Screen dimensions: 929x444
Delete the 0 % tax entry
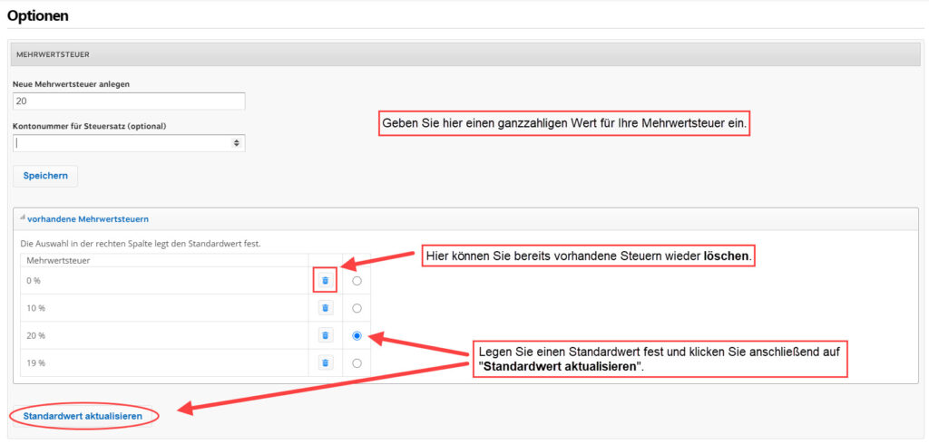pos(325,281)
